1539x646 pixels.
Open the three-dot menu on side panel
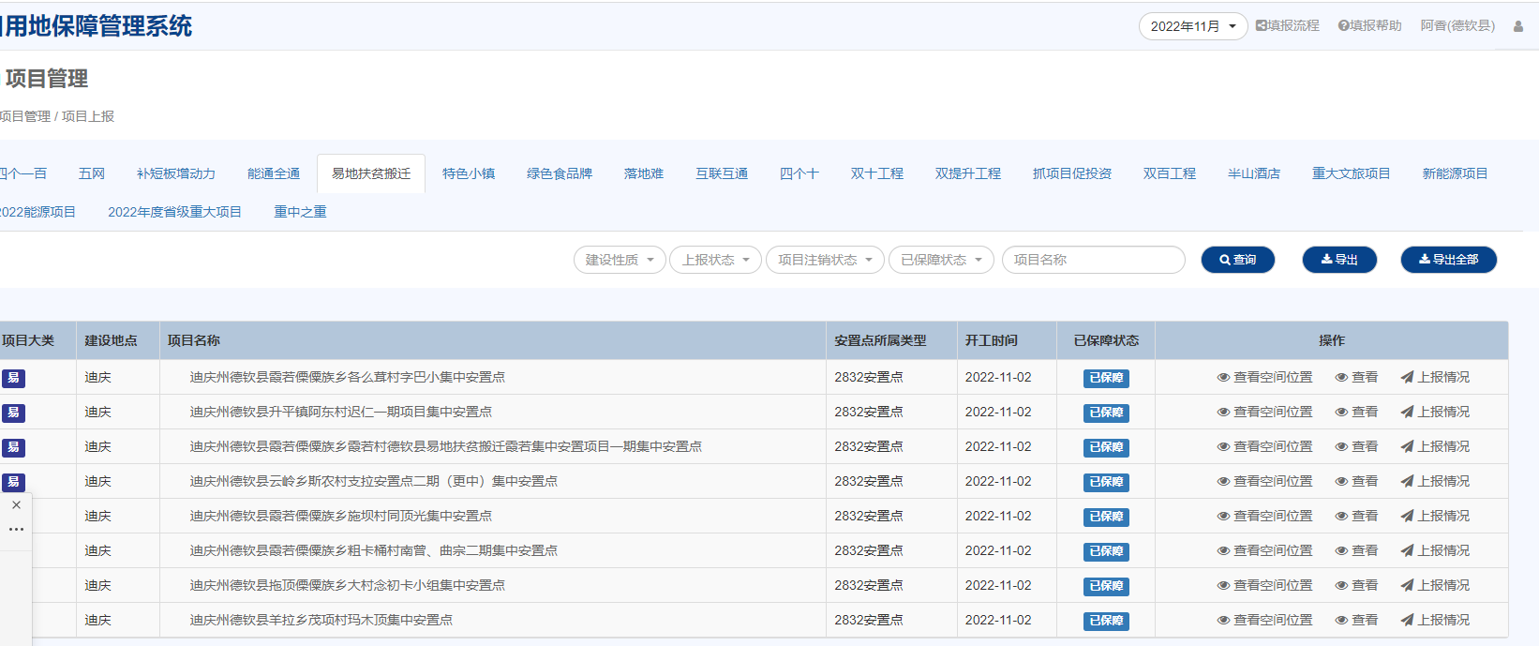tap(16, 530)
